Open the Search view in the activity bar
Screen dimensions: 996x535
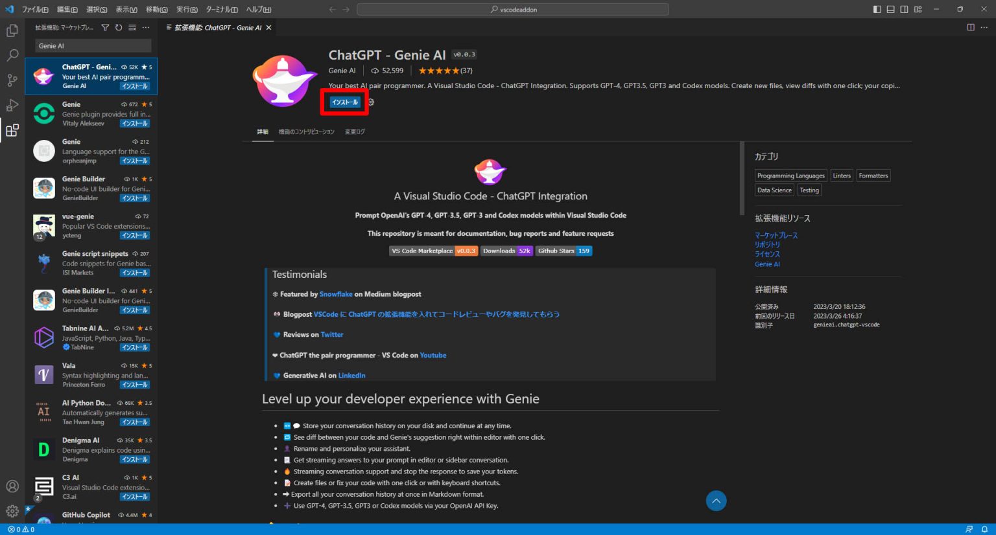[12, 56]
